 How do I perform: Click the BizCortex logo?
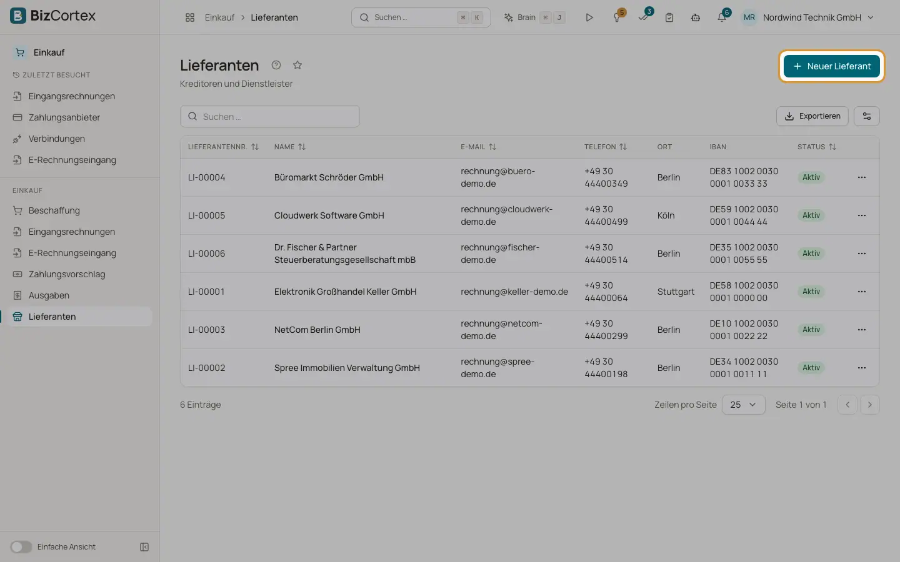coord(53,16)
